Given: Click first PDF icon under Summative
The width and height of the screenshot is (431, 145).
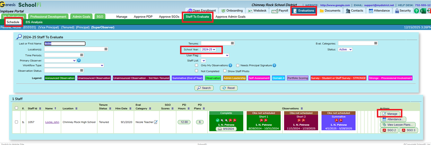Looking at the screenshot, I should 336,120.
